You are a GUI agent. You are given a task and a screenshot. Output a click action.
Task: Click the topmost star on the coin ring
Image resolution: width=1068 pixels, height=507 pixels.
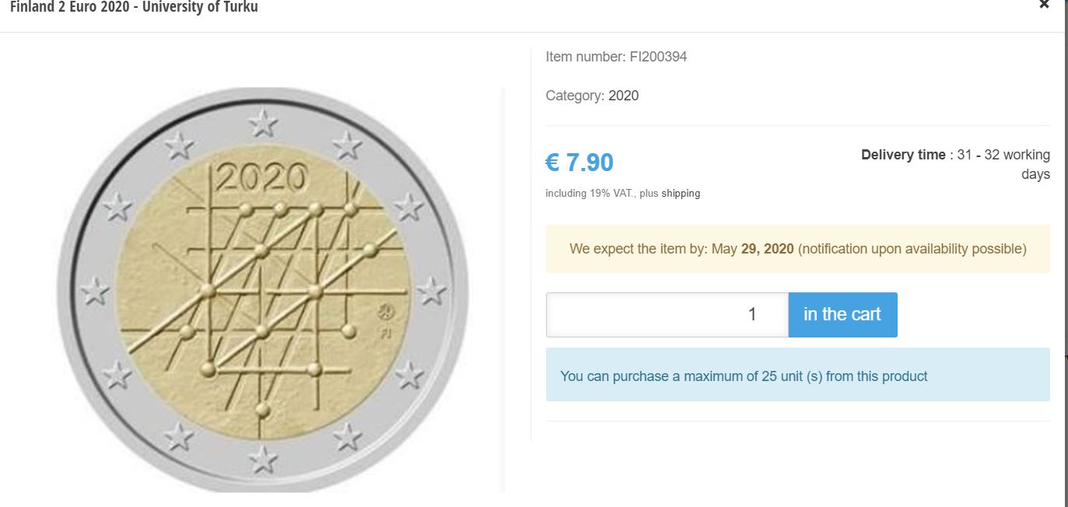click(263, 121)
